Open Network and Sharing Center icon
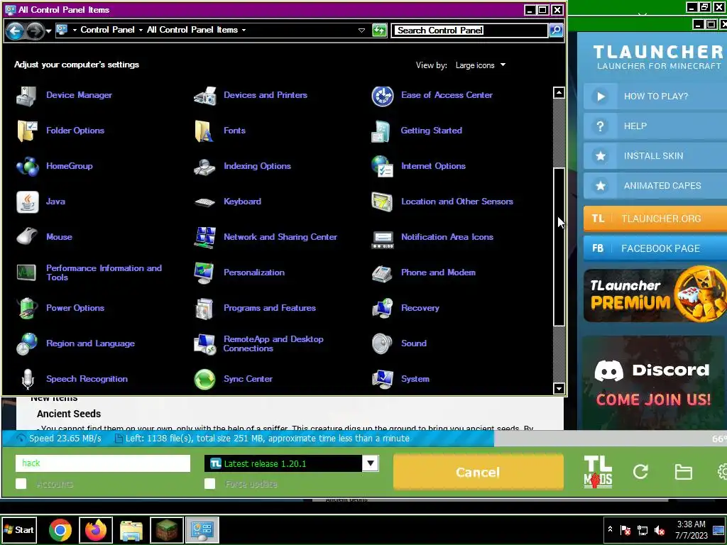Screen dimensions: 727x545 point(204,237)
